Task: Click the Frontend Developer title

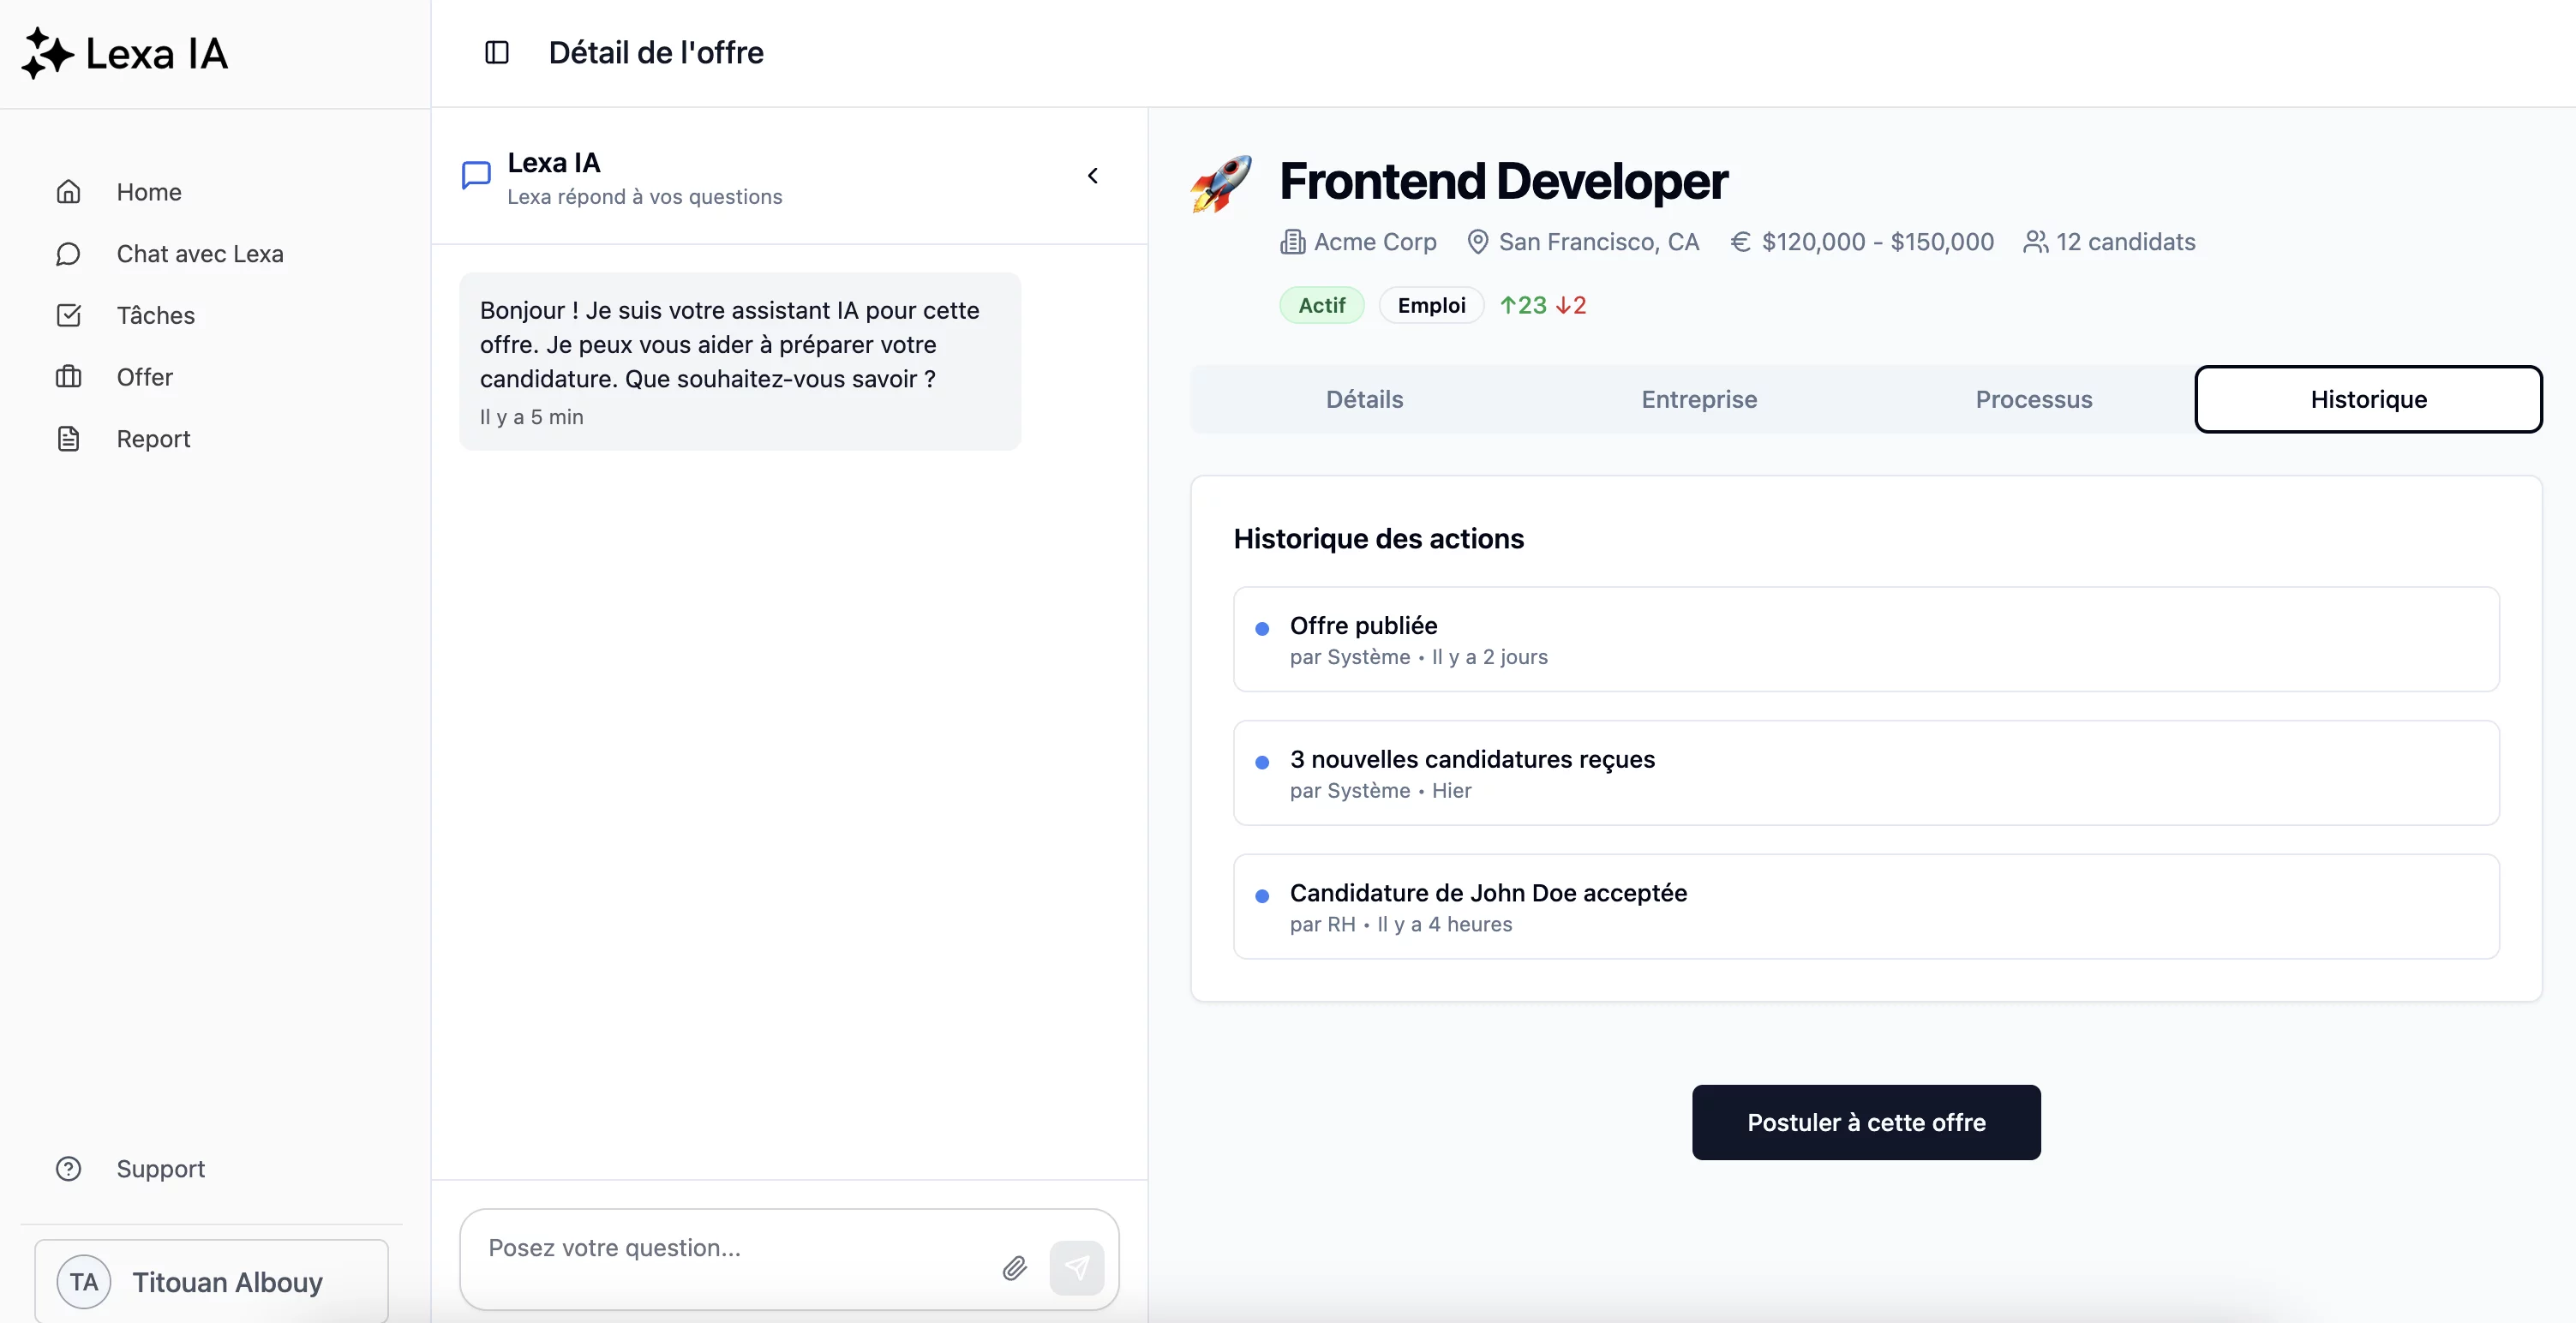Action: click(1503, 182)
